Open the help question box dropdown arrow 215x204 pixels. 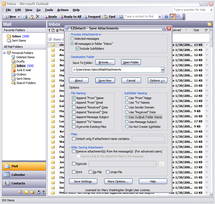[x=211, y=10]
